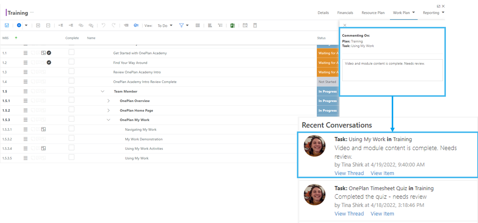Viewport: 478px width, 223px height.
Task: Expand the OnePlan Overview group
Action: point(109,101)
